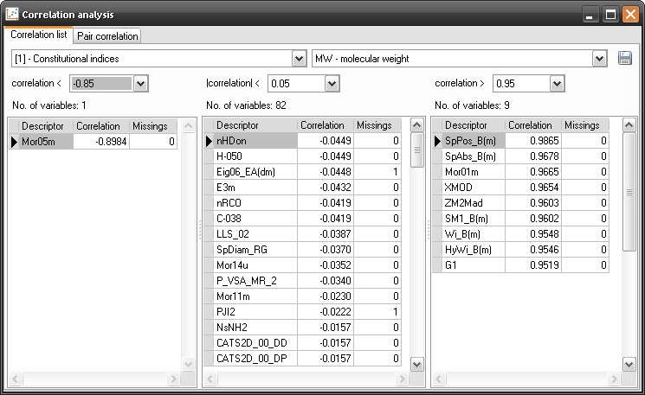Screen dimensions: 645x395
Task: Select the P_VSA_MR_2 descriptor row
Action: pyautogui.click(x=302, y=281)
